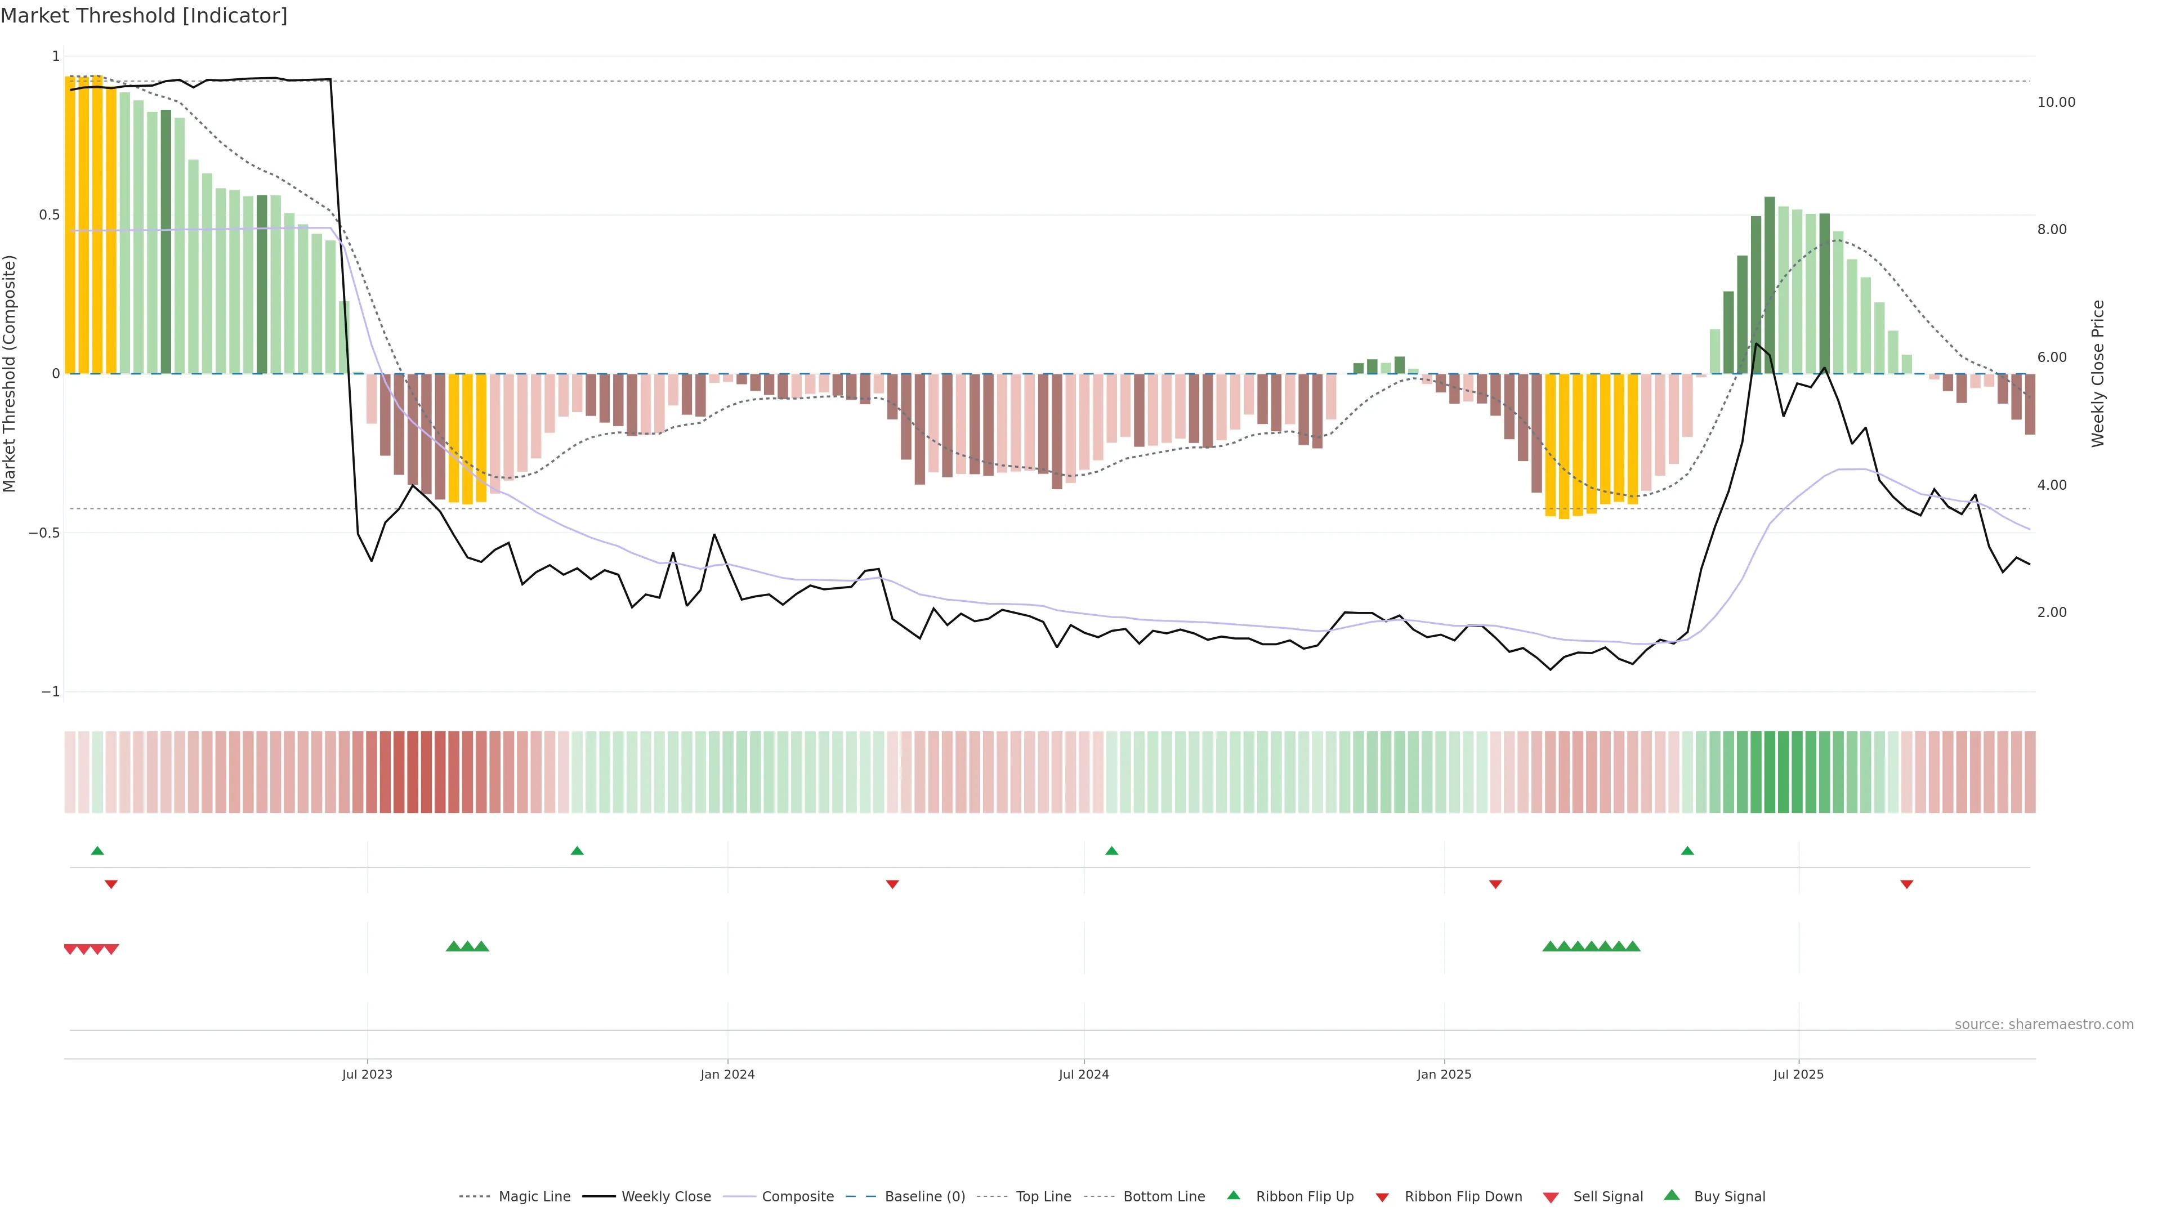
Task: Click the Buy Signal legend icon
Action: [1671, 1195]
